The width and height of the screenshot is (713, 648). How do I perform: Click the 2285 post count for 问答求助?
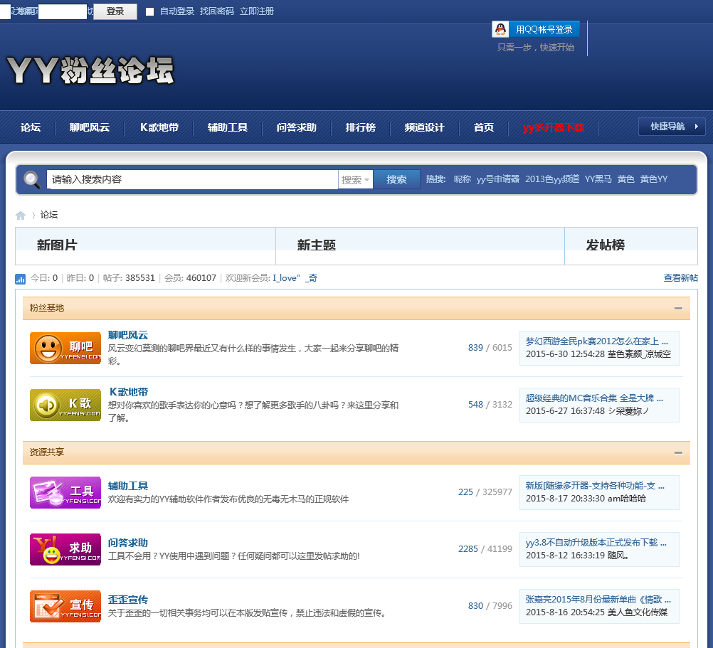click(468, 549)
